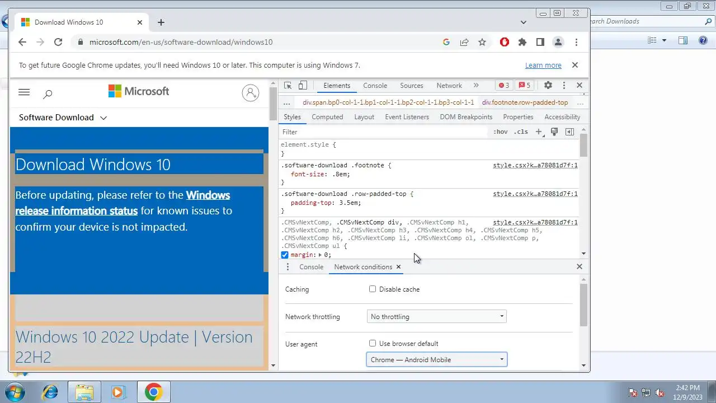Open the Computed sidebar tab
716x403 pixels.
[327, 117]
